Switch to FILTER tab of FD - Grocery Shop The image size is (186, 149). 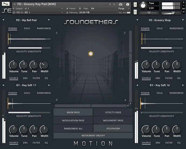click(x=169, y=78)
